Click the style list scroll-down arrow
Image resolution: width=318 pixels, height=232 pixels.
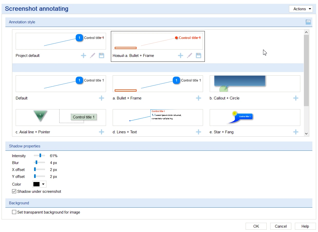tap(306, 134)
